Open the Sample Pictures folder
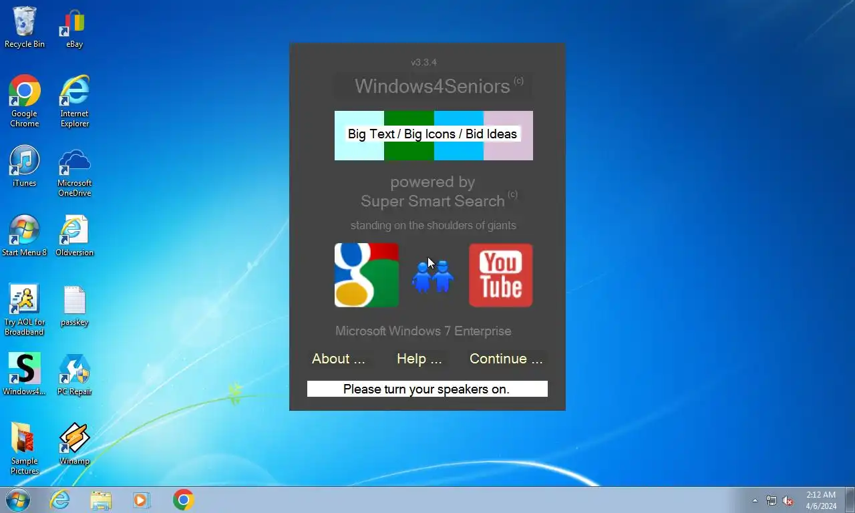The height and width of the screenshot is (513, 855). (25, 448)
